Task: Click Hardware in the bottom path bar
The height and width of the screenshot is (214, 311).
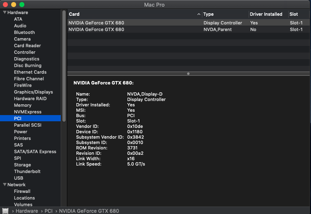Action: coord(27,211)
